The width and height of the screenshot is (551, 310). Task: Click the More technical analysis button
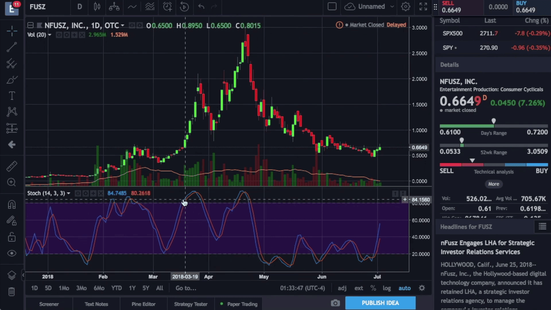coord(494,184)
